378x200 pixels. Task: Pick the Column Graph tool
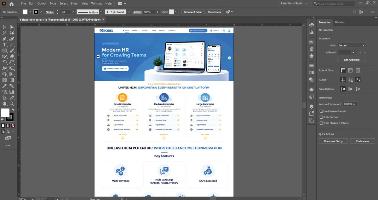(x=12, y=92)
